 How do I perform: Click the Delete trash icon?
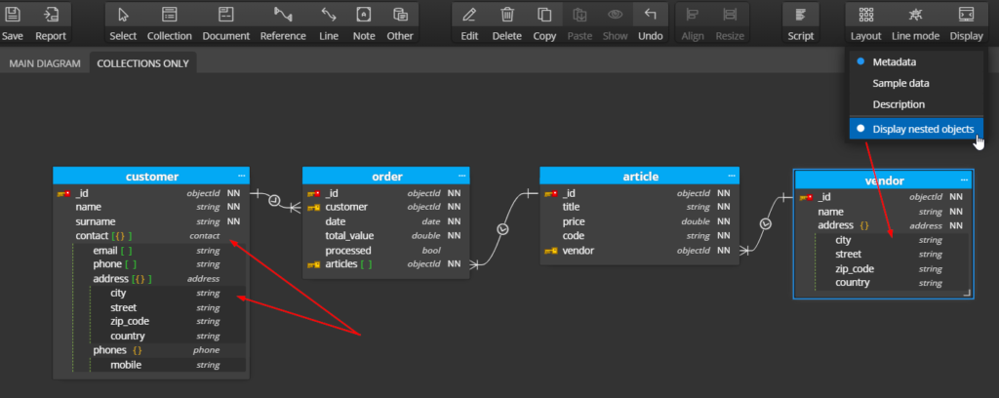click(507, 14)
